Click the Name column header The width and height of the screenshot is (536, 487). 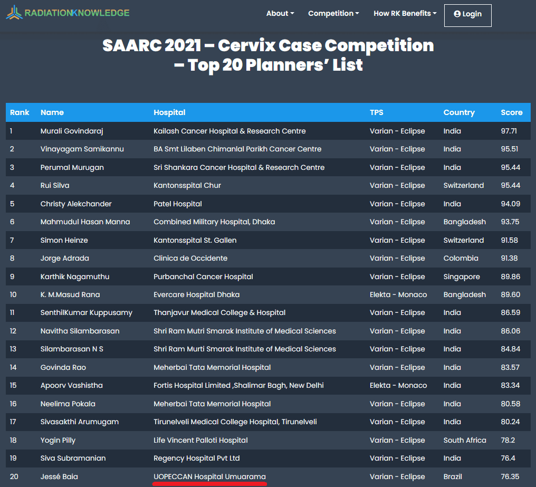point(52,112)
